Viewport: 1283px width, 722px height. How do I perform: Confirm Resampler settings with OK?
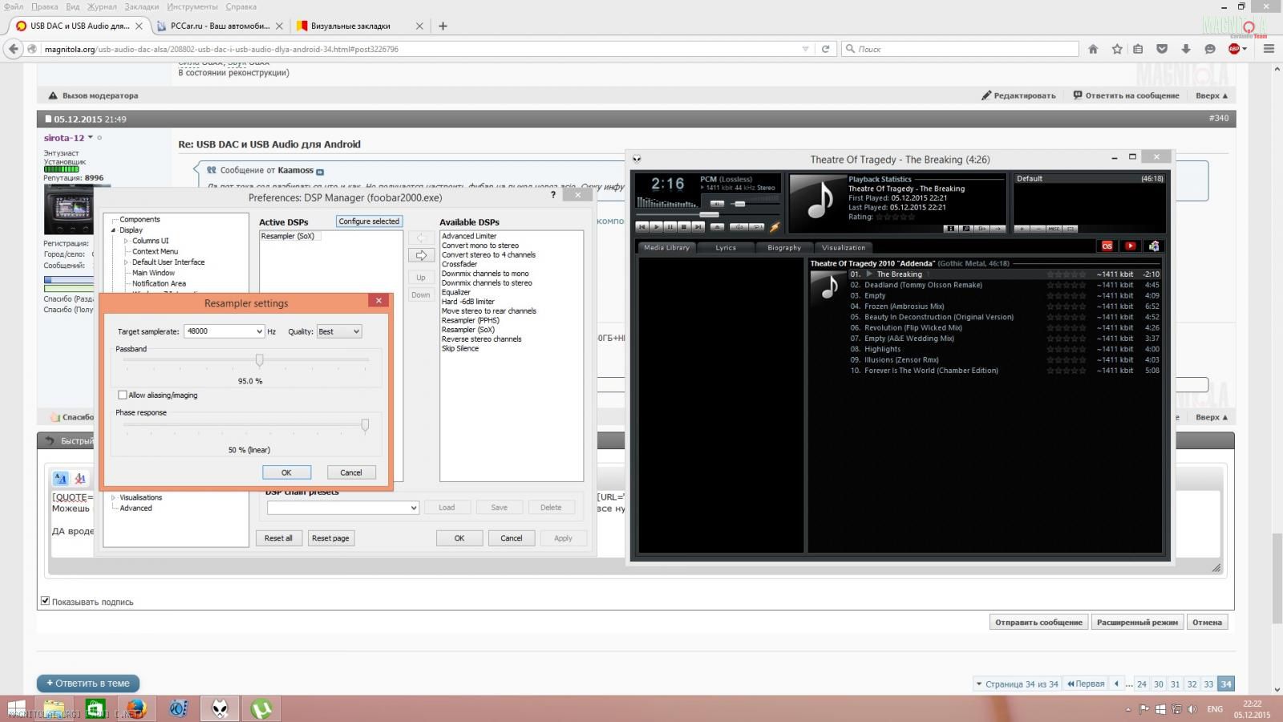tap(286, 473)
